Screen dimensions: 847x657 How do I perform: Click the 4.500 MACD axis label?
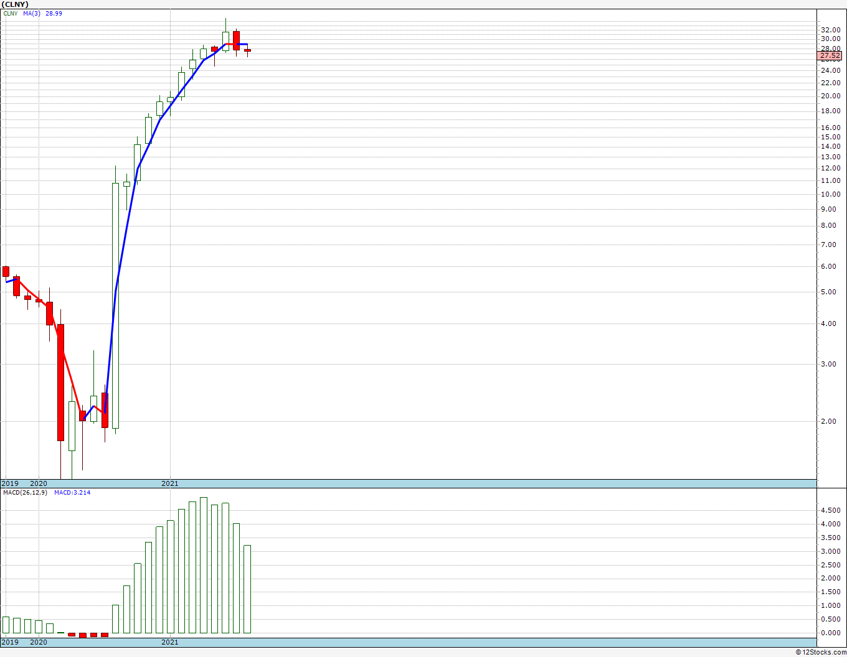(831, 511)
